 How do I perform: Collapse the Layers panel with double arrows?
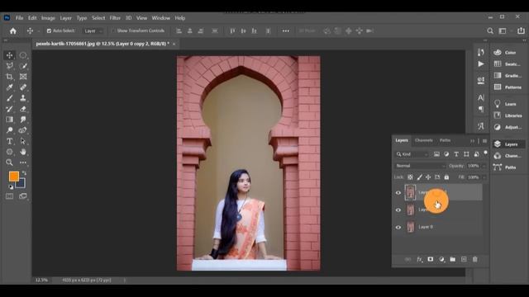tap(472, 141)
